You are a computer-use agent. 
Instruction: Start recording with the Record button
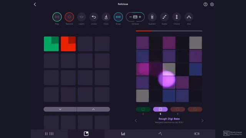click(69, 17)
